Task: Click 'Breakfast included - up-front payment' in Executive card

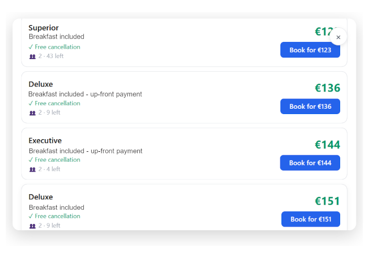Action: [x=85, y=151]
